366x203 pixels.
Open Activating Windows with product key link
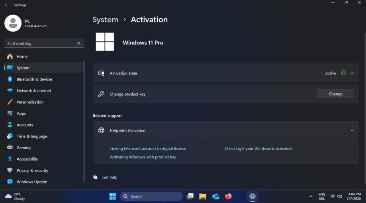tap(143, 157)
